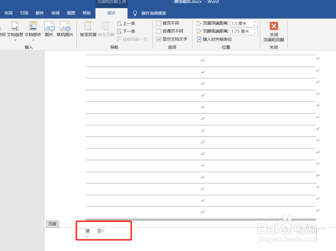Decrease 页眉顶端距离 with the down arrow
Viewport: 336px width, 251px height.
pos(254,25)
